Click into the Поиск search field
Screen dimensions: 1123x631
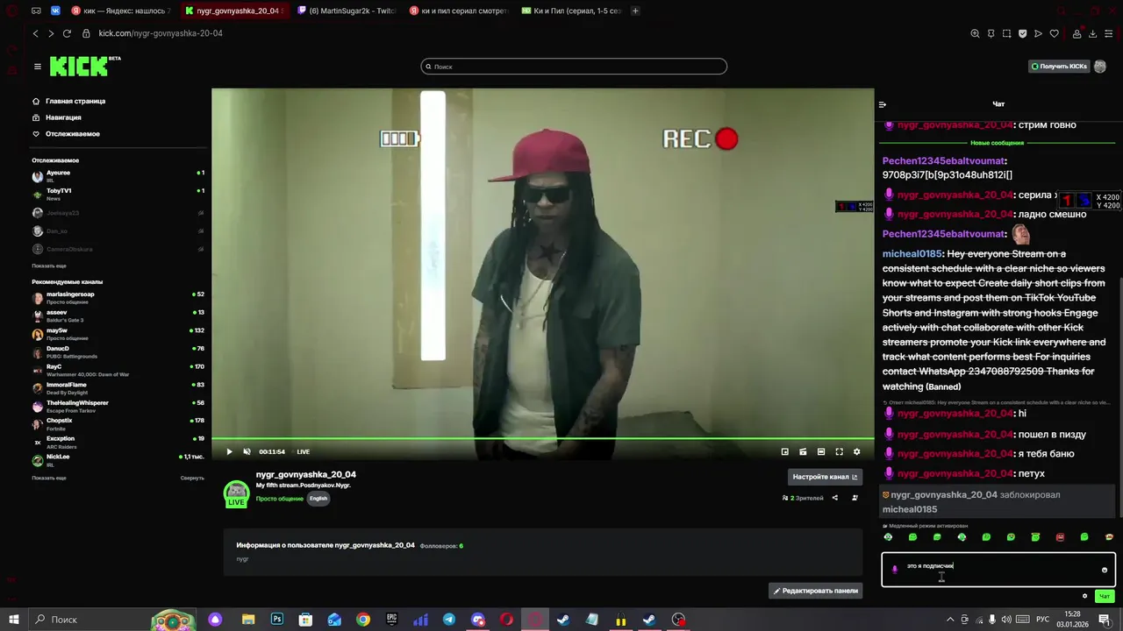pyautogui.click(x=574, y=67)
